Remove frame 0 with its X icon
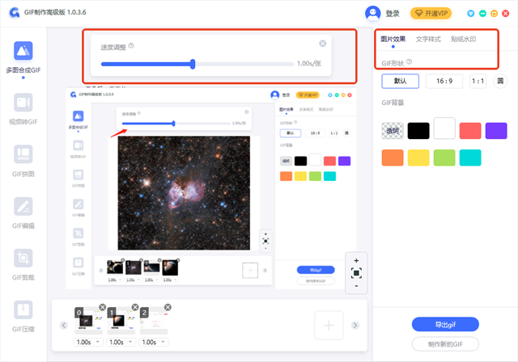518x362 pixels. coord(103,307)
